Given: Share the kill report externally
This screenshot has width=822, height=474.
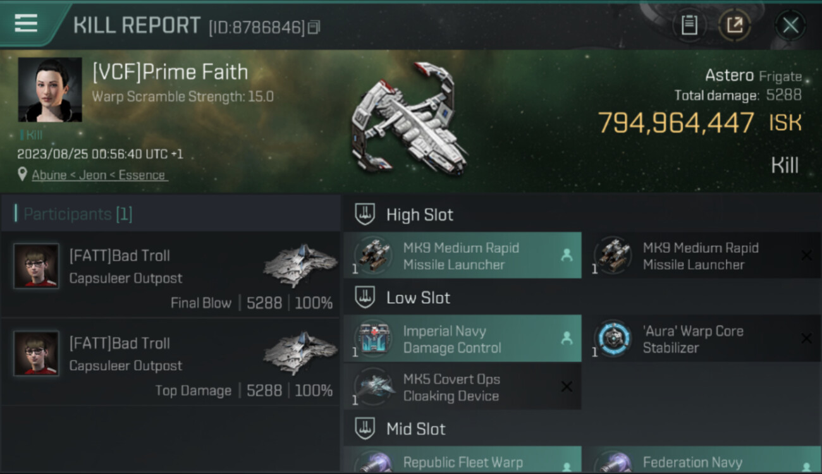Looking at the screenshot, I should [x=735, y=25].
